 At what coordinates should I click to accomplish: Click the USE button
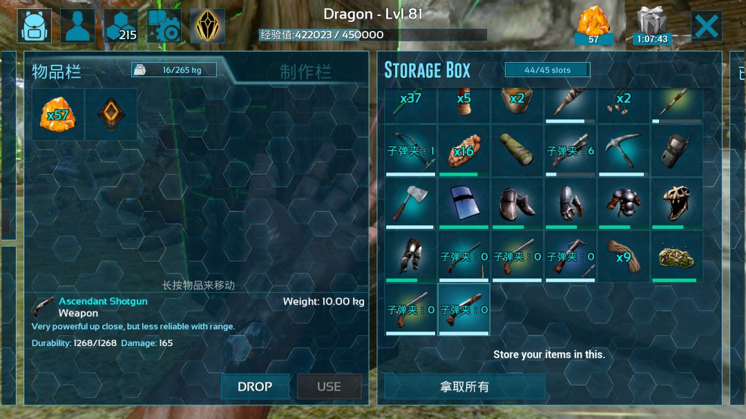tap(329, 387)
